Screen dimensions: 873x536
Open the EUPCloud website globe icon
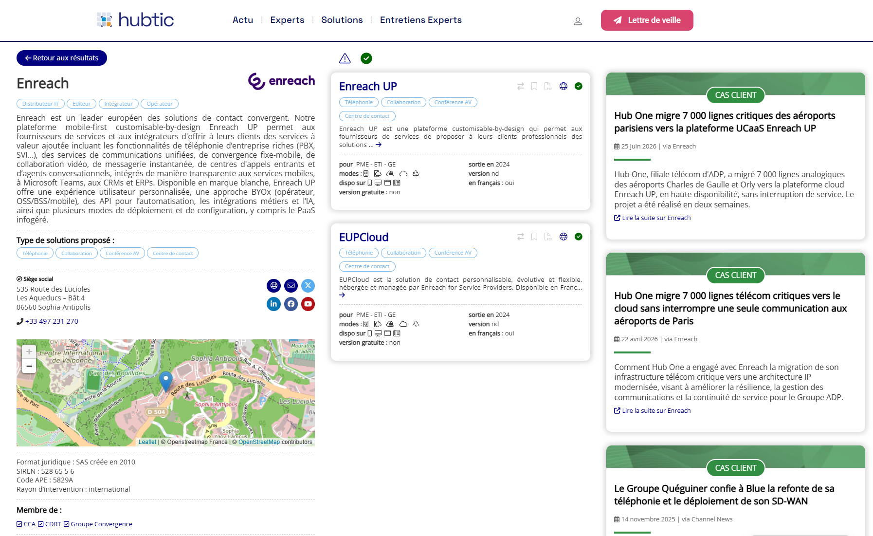[564, 237]
